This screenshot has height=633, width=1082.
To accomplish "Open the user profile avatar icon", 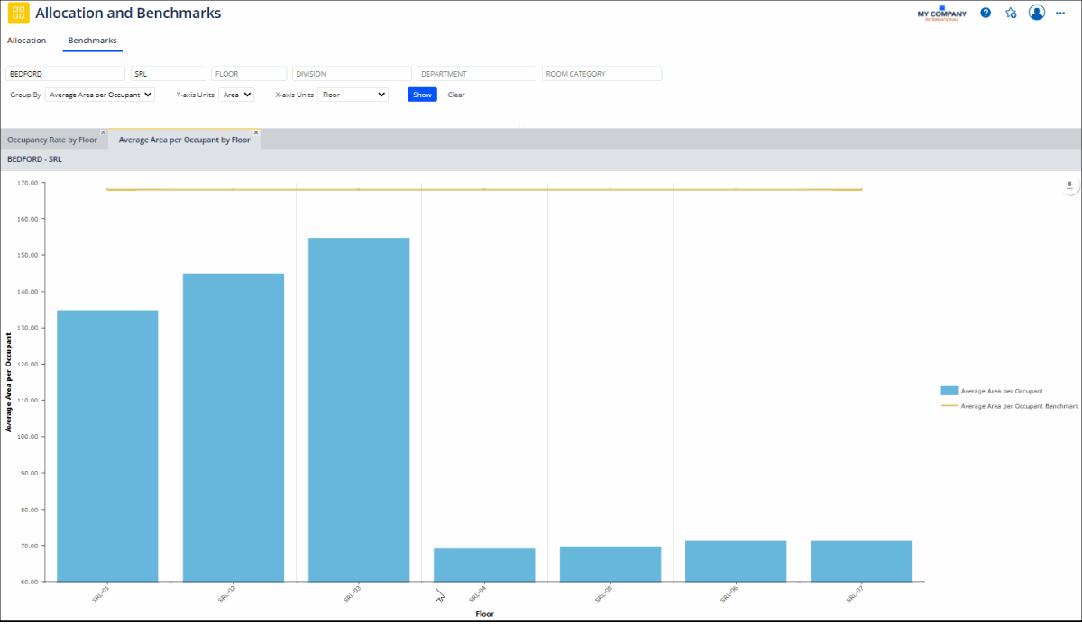I will coord(1036,13).
